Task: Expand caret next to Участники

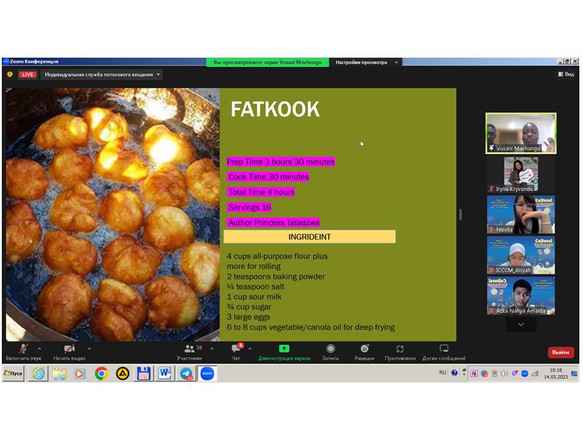Action: (212, 348)
